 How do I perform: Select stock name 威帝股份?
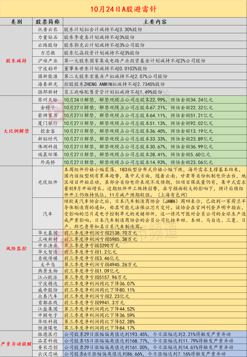click(48, 290)
